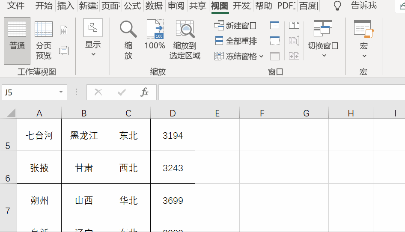Image resolution: width=405 pixels, height=232 pixels.
Task: Select the Page Layout view icon
Action: pos(63,30)
